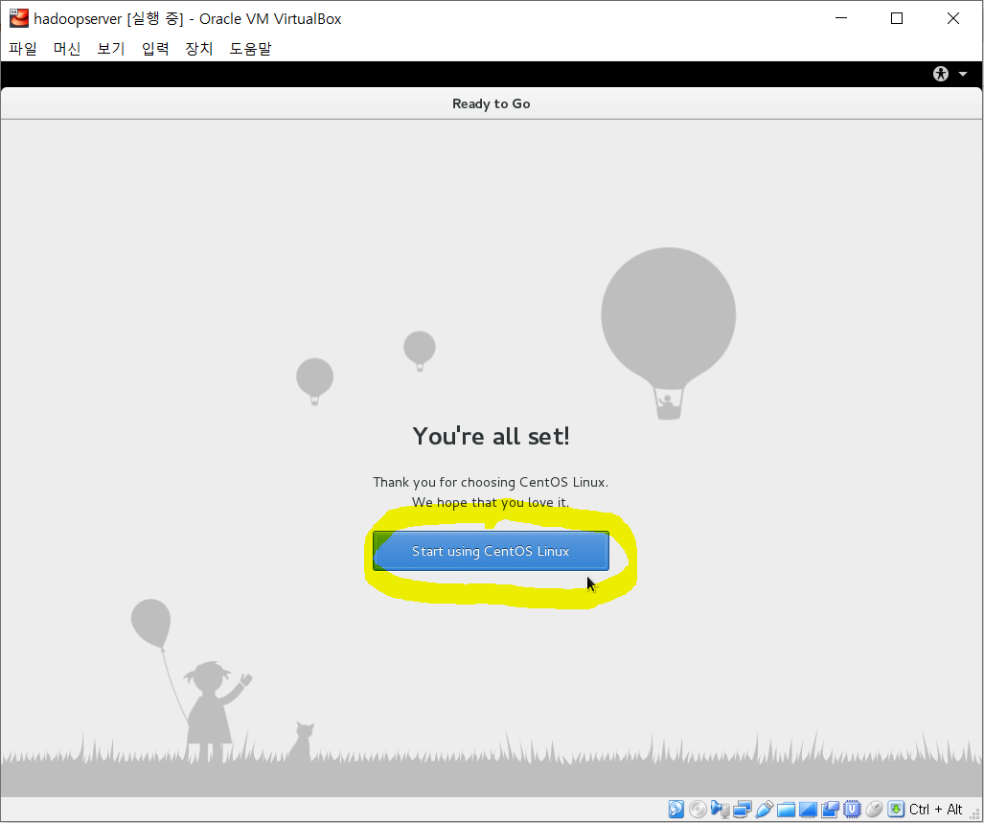This screenshot has height=823, width=984.
Task: Open the 머신 menu
Action: [x=67, y=48]
